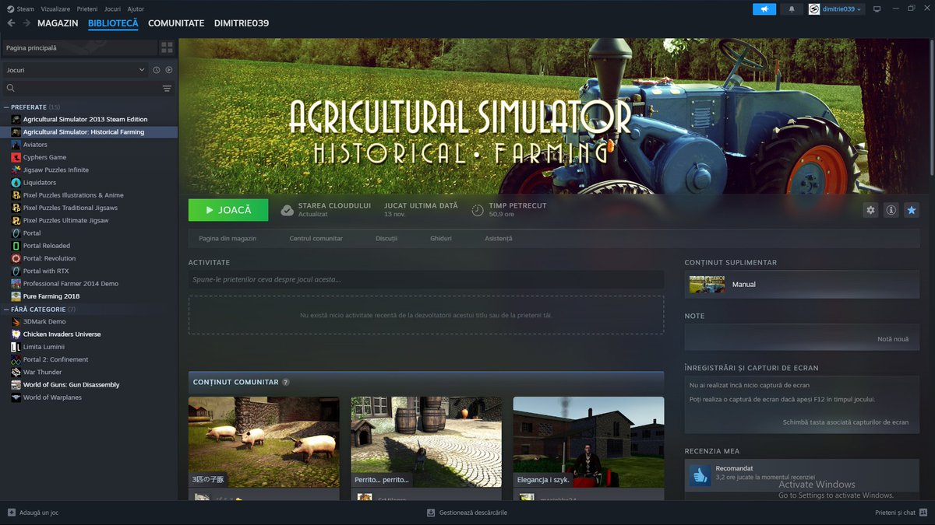935x525 pixels.
Task: Click Adaugă un joc button
Action: coord(33,513)
